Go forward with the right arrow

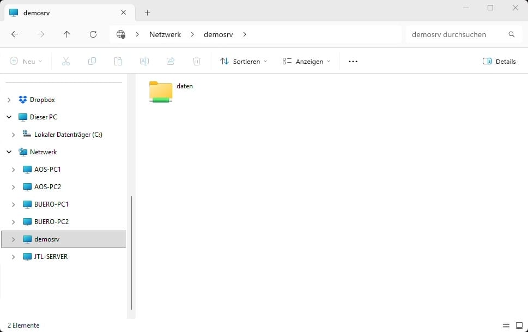pyautogui.click(x=41, y=34)
